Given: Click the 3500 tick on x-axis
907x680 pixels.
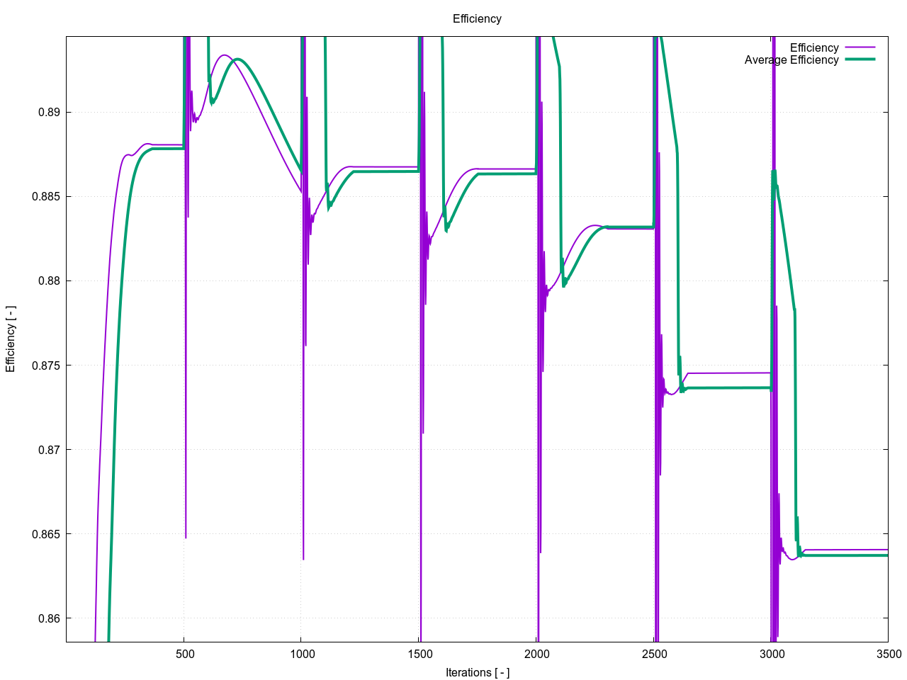Looking at the screenshot, I should coord(888,654).
